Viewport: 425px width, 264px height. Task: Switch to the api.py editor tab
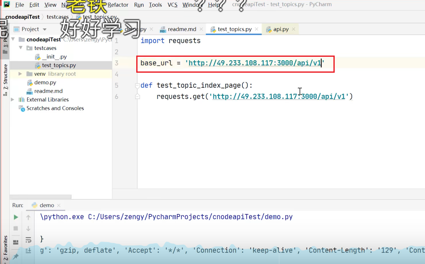pyautogui.click(x=281, y=29)
